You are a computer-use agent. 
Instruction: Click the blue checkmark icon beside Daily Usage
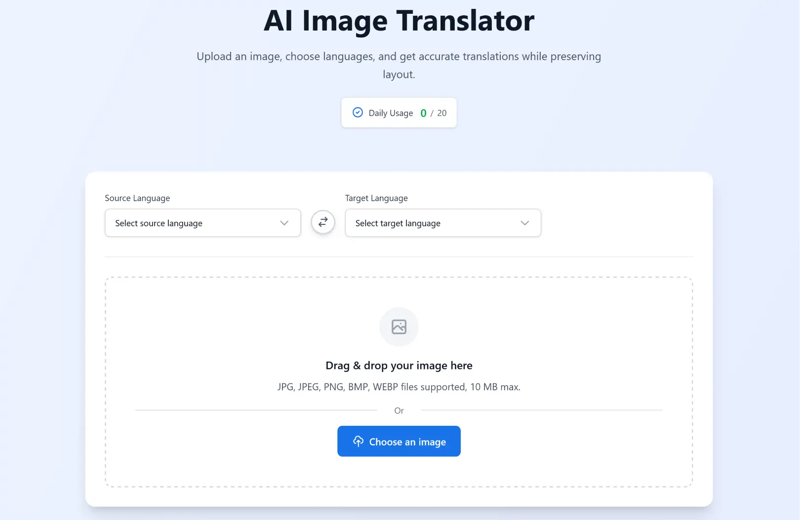(358, 112)
